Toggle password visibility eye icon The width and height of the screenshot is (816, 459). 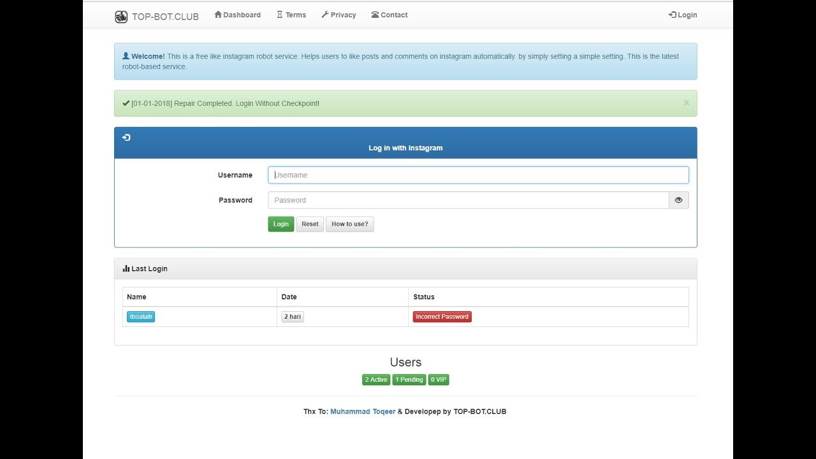[679, 200]
